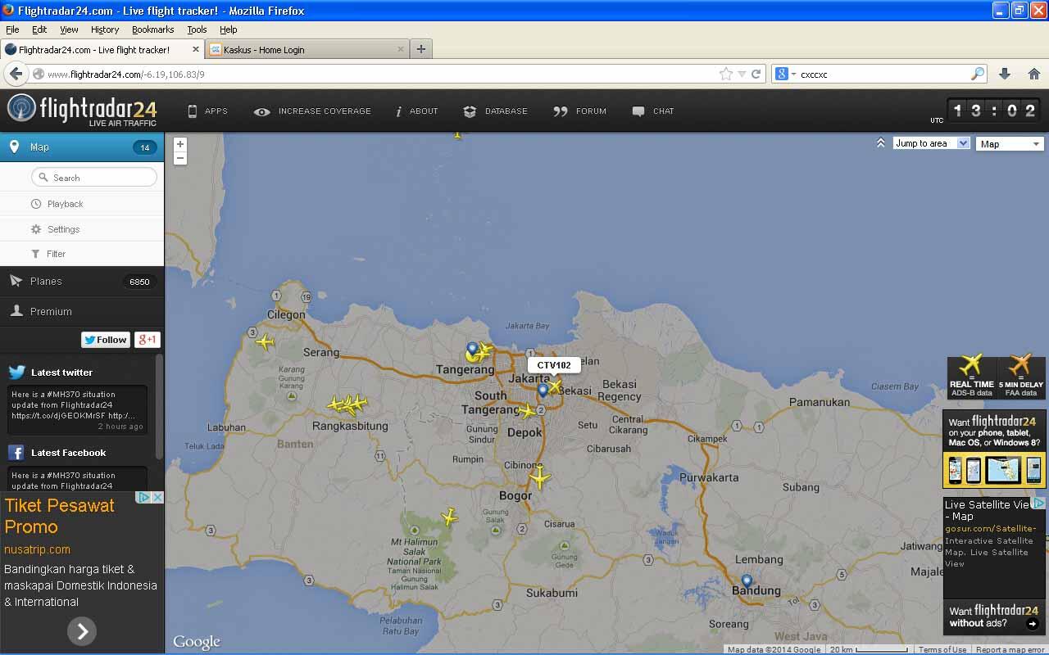
Task: Expand the Planes section
Action: click(82, 281)
